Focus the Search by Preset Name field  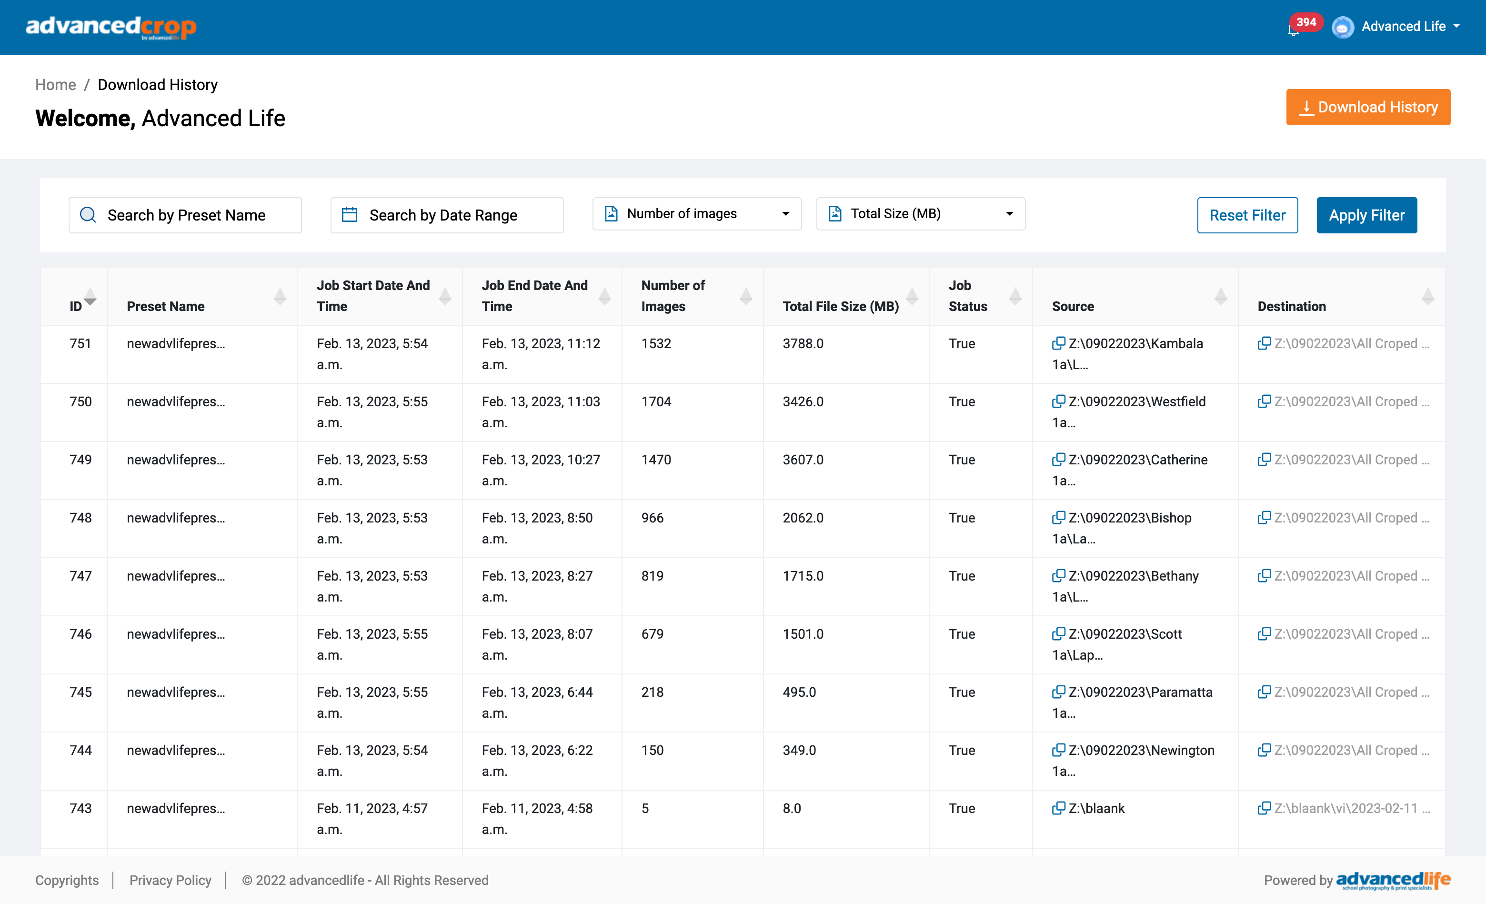tap(185, 215)
